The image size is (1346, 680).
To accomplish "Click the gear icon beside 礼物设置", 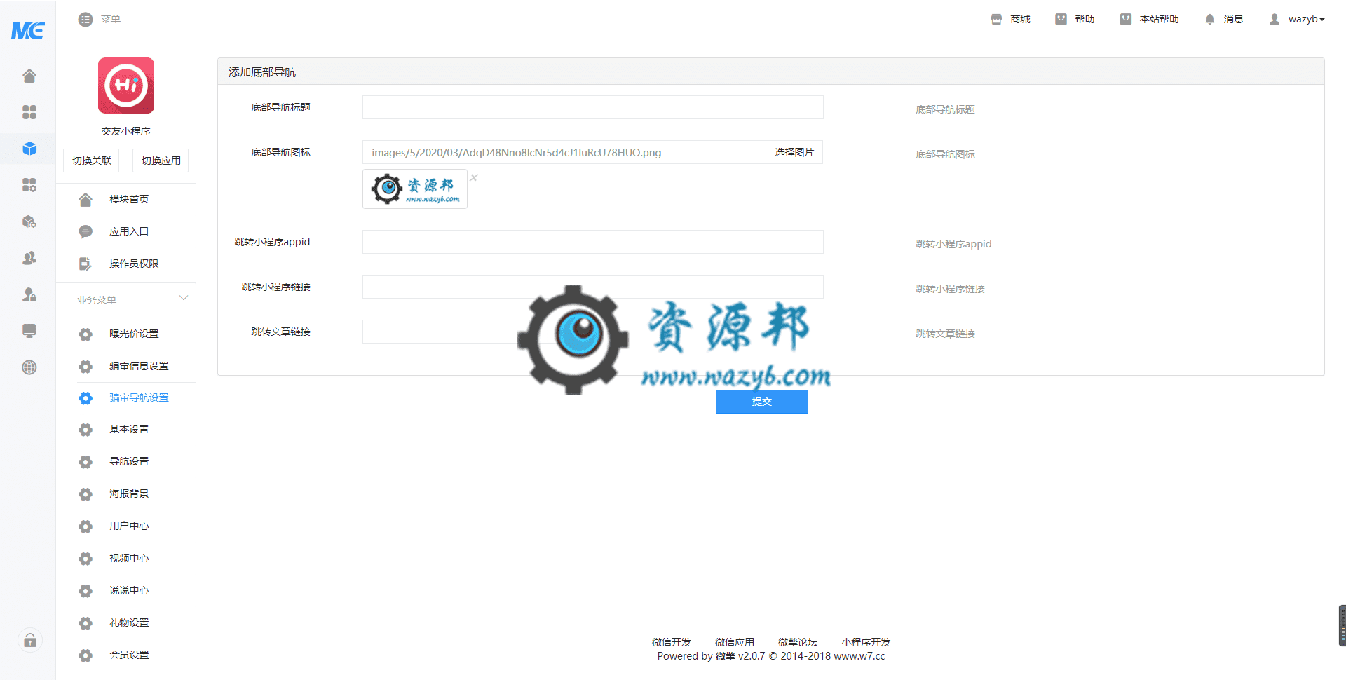I will coord(86,623).
